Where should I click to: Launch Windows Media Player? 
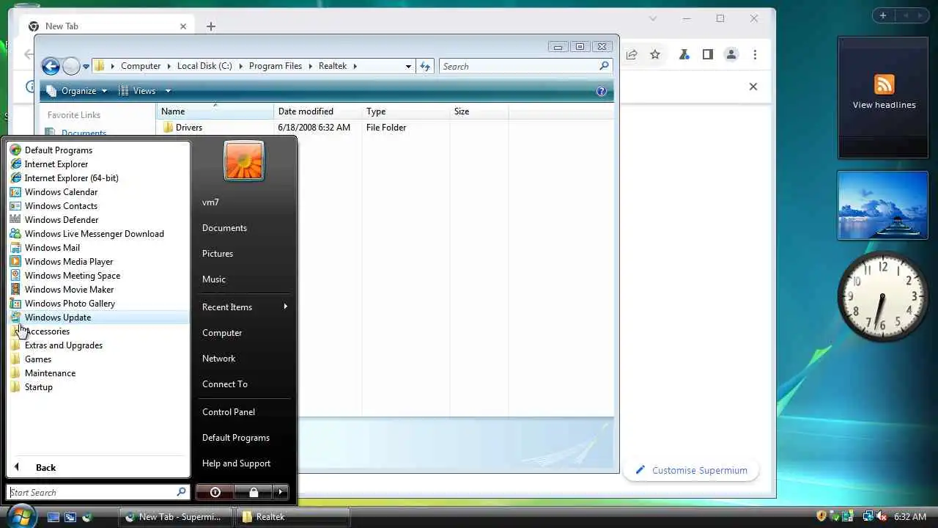[x=98, y=262]
